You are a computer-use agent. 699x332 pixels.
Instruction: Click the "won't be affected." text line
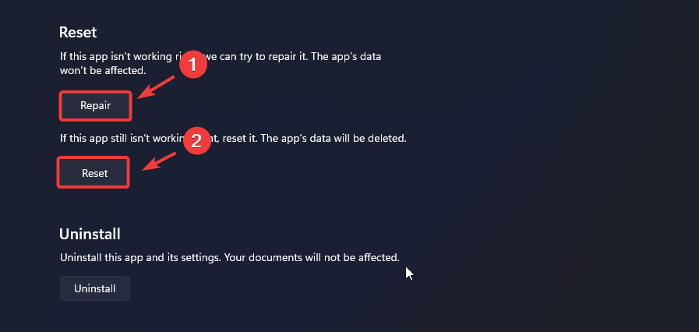(x=105, y=71)
